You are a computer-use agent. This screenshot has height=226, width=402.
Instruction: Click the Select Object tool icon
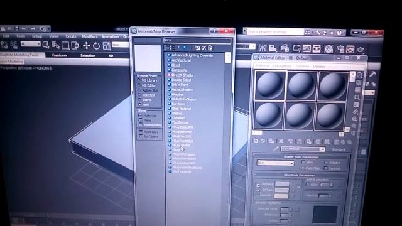[46, 45]
